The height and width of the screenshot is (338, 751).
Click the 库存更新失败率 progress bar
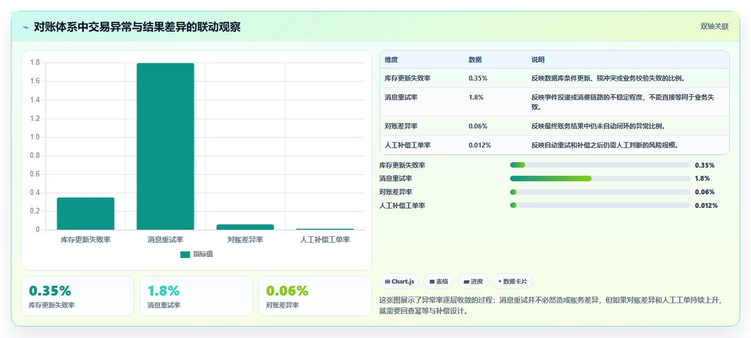(600, 165)
